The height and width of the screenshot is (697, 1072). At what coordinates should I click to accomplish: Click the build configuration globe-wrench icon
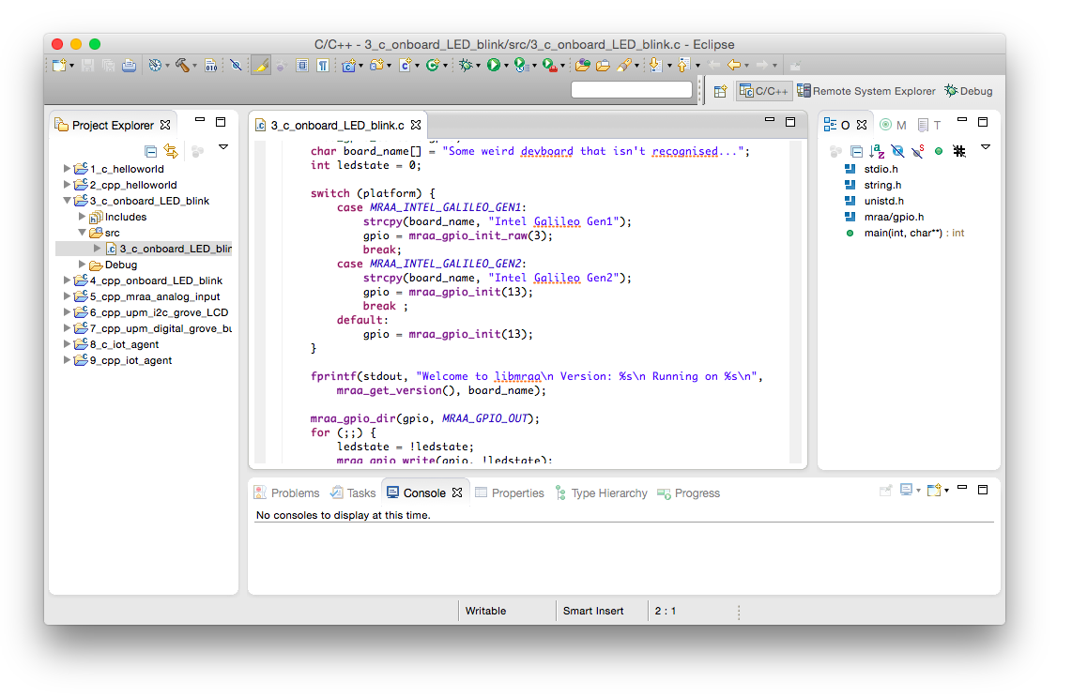155,66
